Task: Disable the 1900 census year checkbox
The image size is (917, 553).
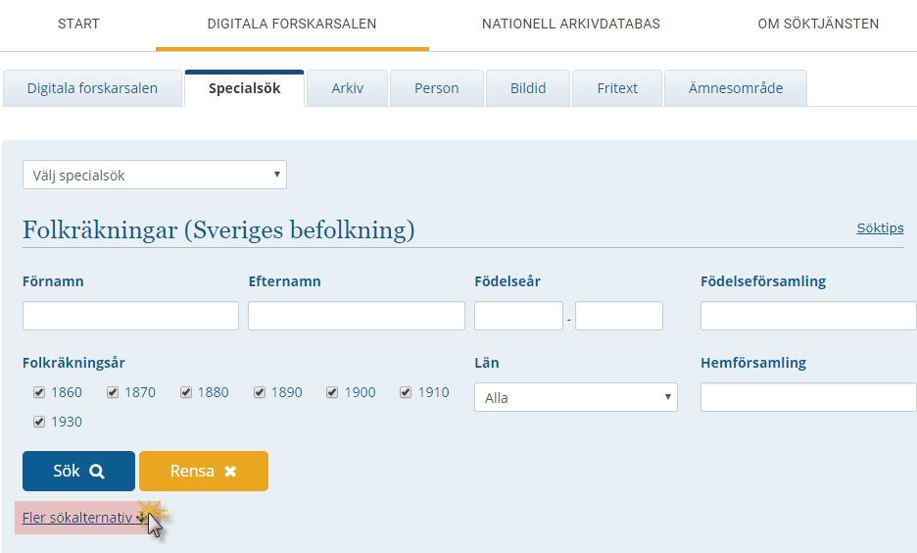Action: pyautogui.click(x=332, y=392)
